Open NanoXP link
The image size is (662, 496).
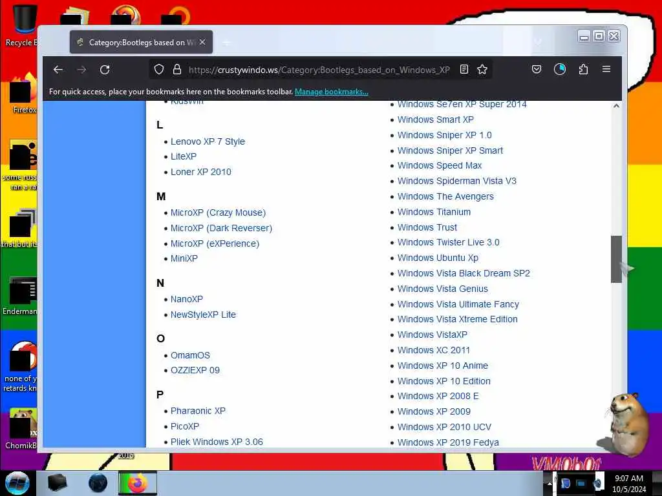pyautogui.click(x=187, y=299)
